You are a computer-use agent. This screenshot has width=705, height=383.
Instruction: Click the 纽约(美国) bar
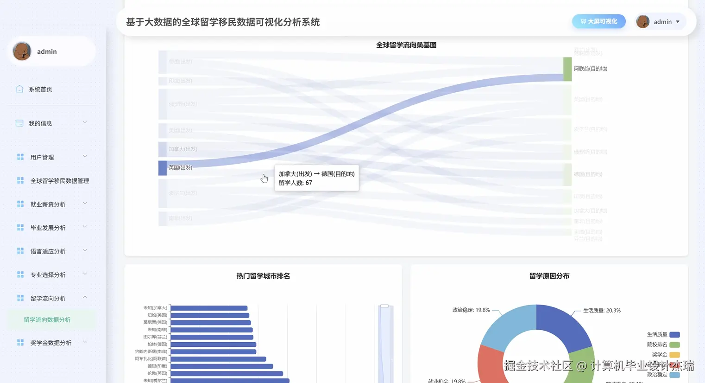tap(210, 315)
